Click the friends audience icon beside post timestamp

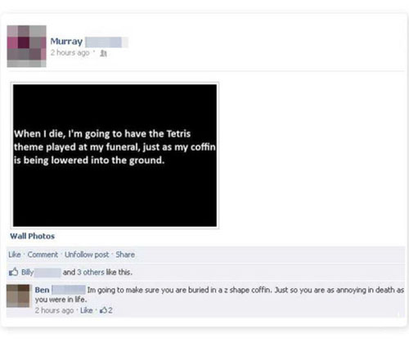point(103,53)
